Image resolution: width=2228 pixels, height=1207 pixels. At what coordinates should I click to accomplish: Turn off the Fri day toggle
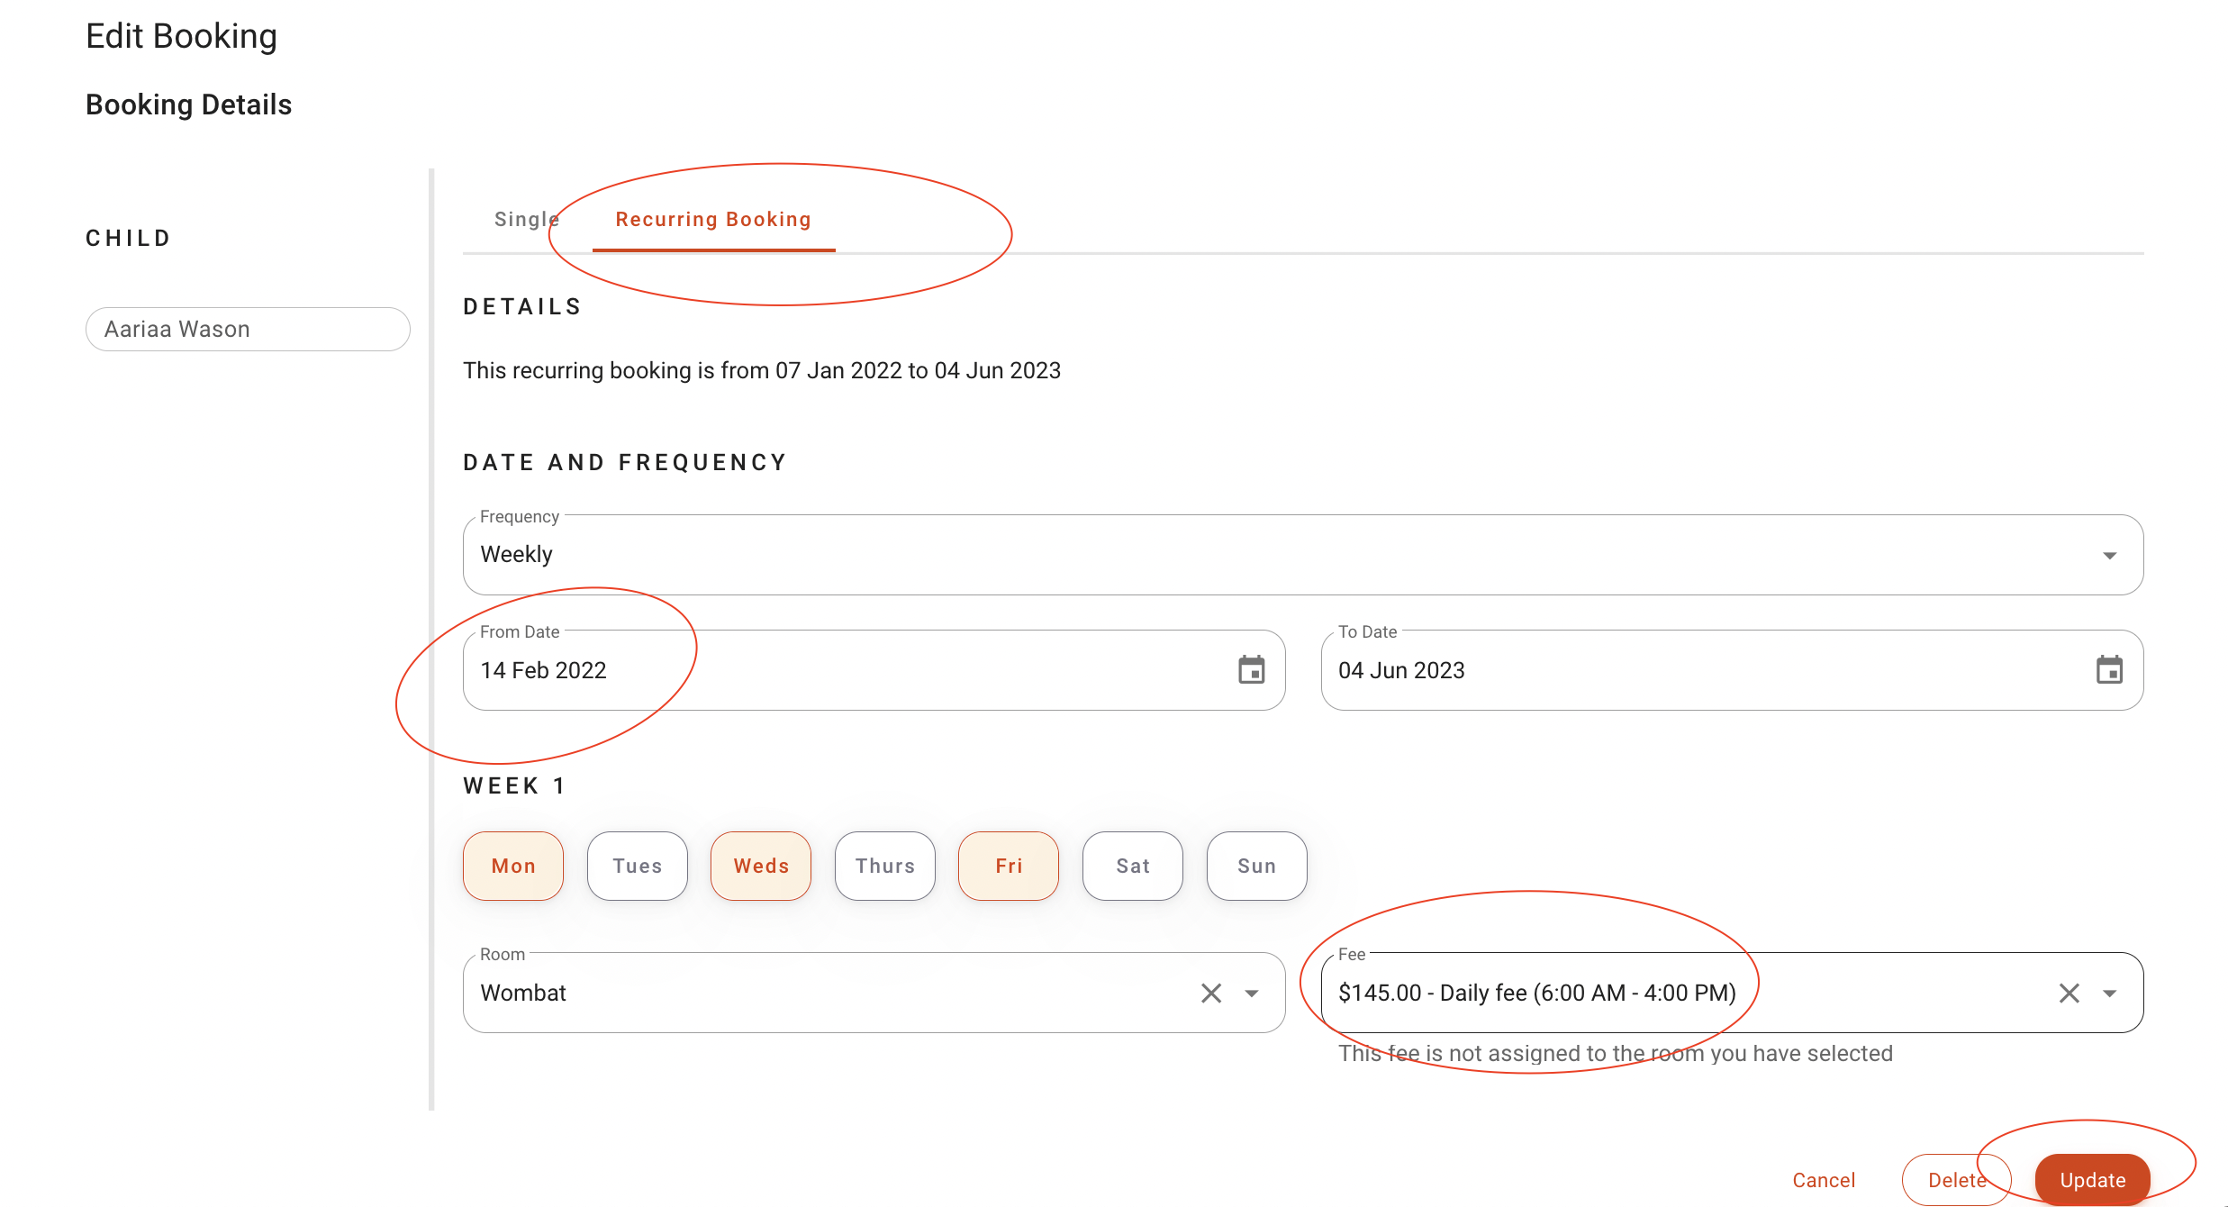(1009, 866)
